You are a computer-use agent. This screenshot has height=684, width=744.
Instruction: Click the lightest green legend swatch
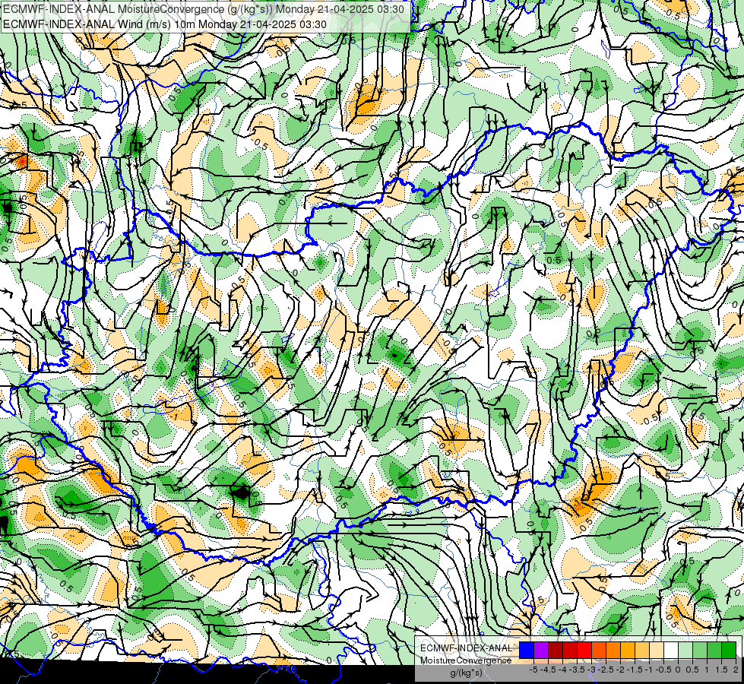point(685,651)
